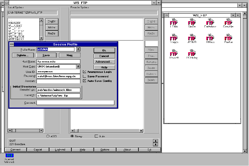Select the WS_WATCH directory in local list

coord(16,37)
